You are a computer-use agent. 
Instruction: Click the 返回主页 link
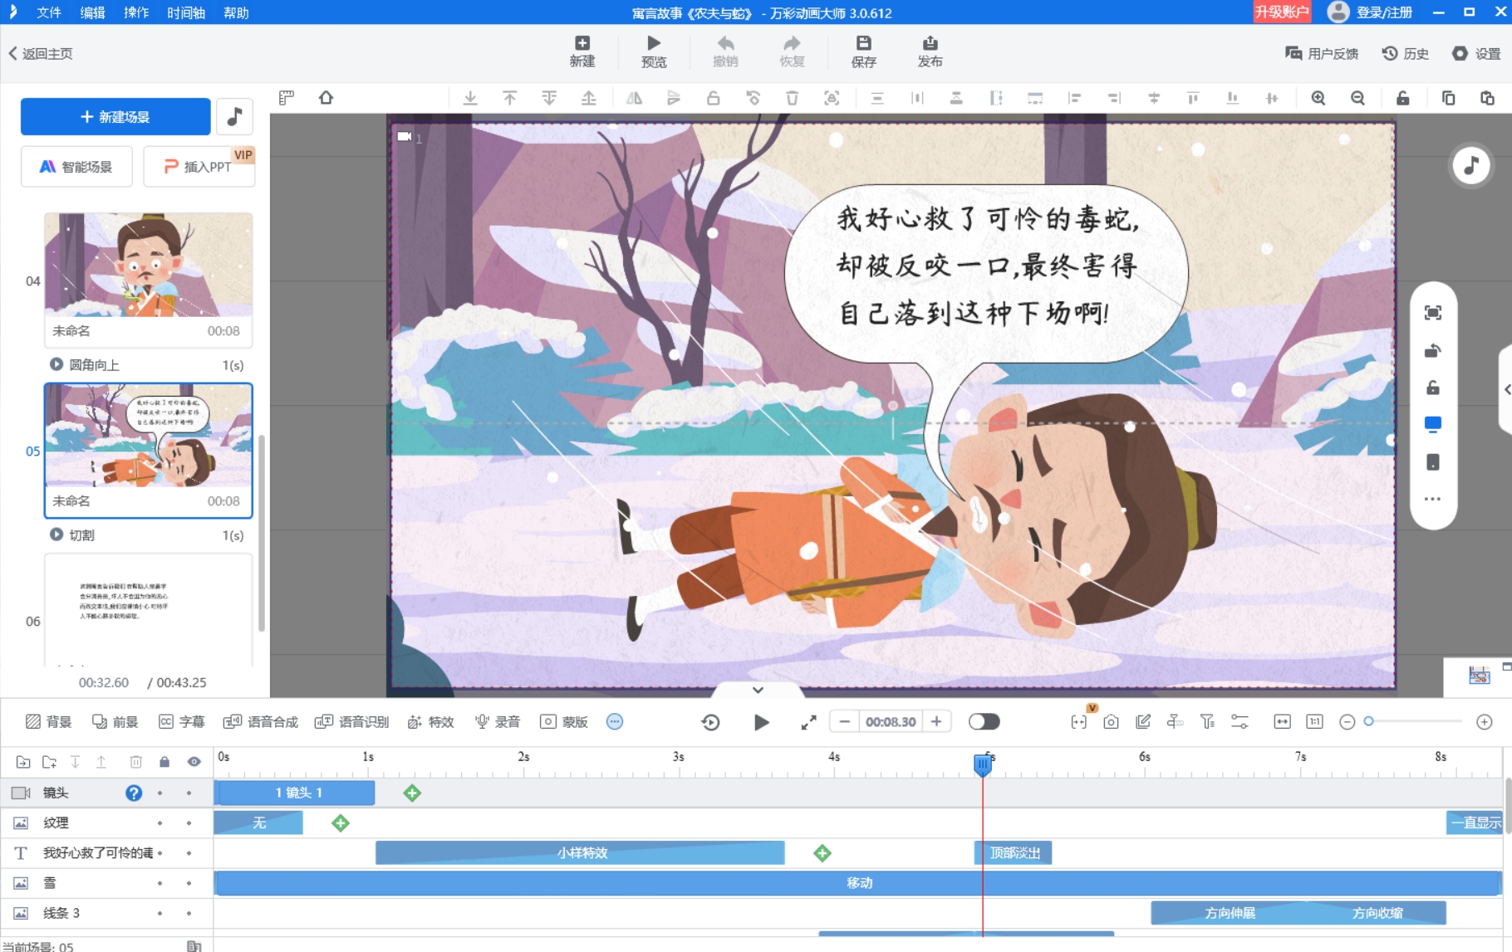pos(41,54)
